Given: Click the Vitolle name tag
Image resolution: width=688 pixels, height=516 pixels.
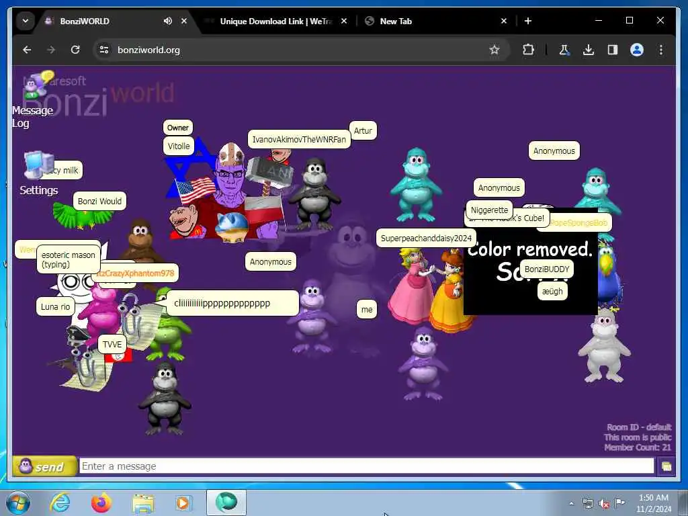Looking at the screenshot, I should click(x=179, y=146).
